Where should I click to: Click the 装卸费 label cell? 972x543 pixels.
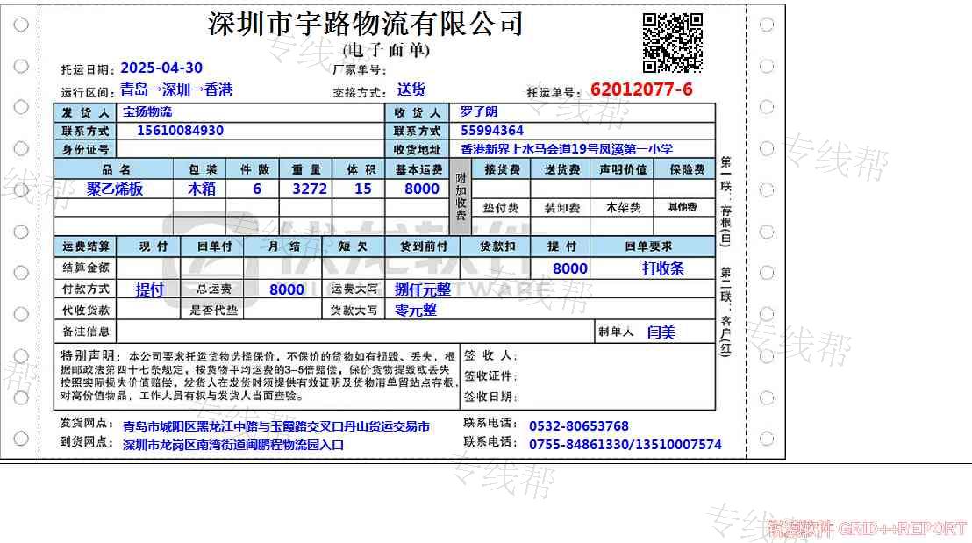[x=561, y=208]
